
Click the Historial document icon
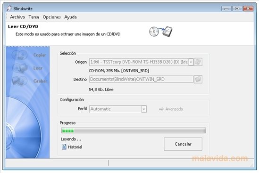pyautogui.click(x=64, y=147)
